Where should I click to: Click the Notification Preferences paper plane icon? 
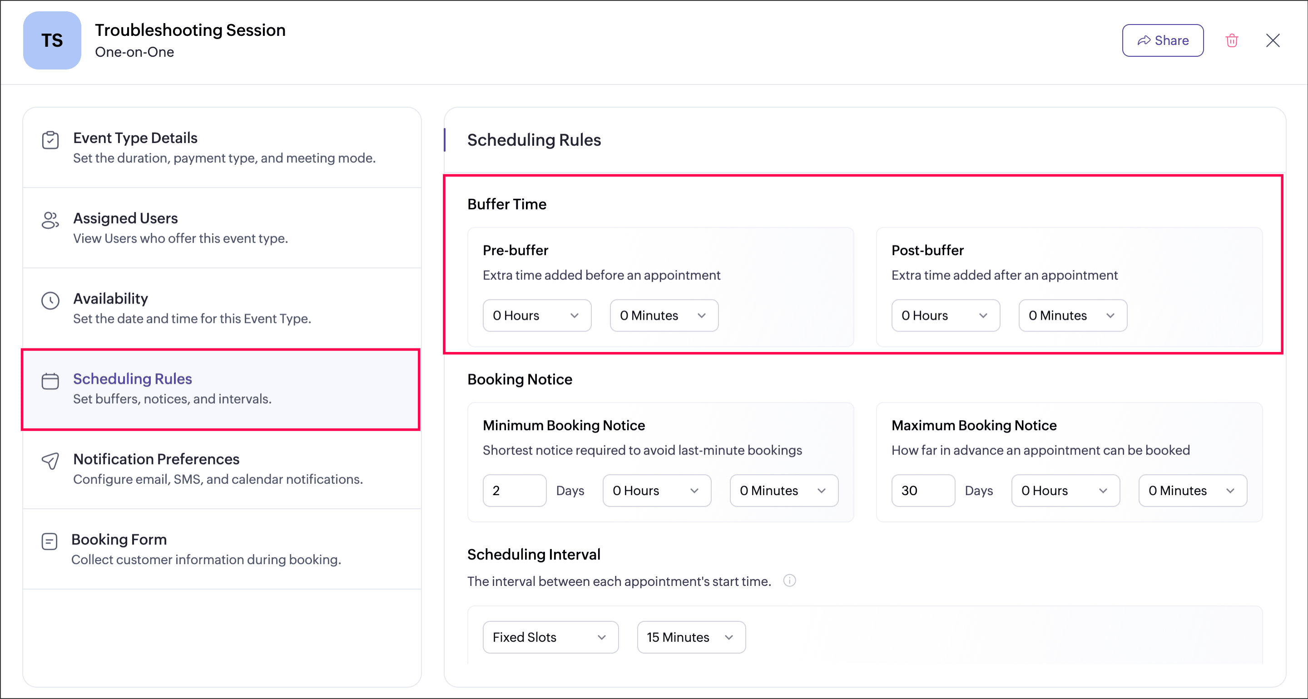pos(50,461)
